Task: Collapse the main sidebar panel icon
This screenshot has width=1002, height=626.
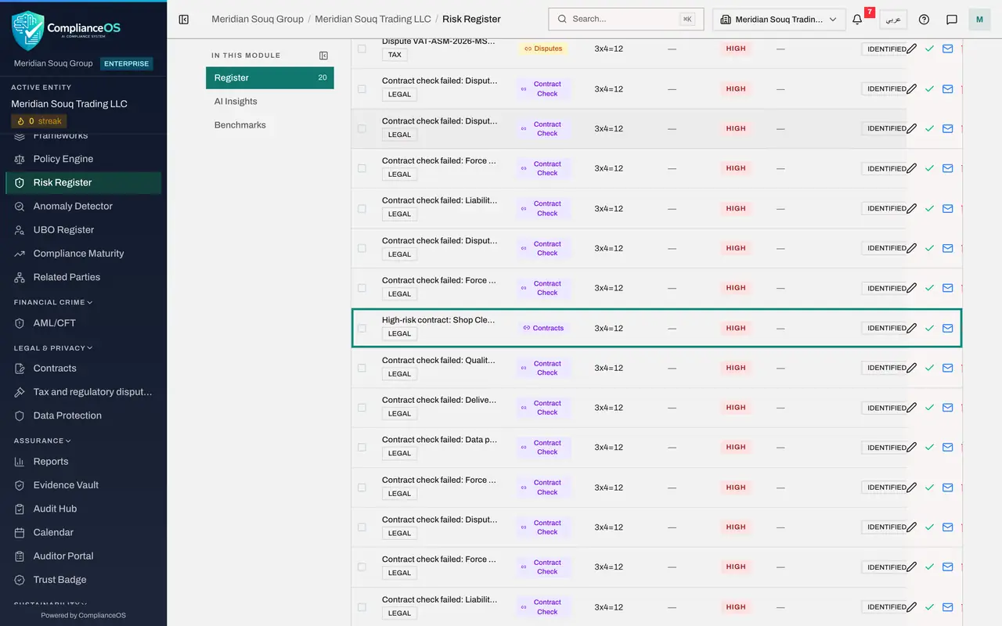Action: (x=184, y=19)
